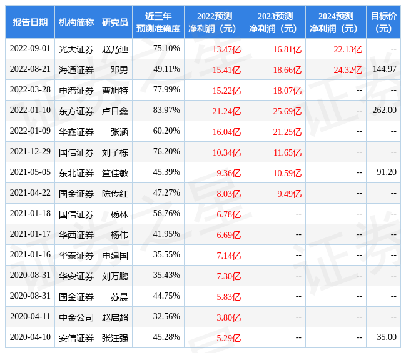Click the 机构简称 column header

[x=76, y=22]
